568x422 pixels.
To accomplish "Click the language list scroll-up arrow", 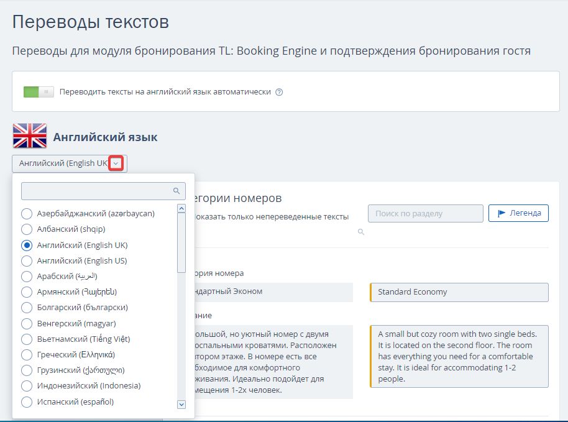I will point(181,208).
